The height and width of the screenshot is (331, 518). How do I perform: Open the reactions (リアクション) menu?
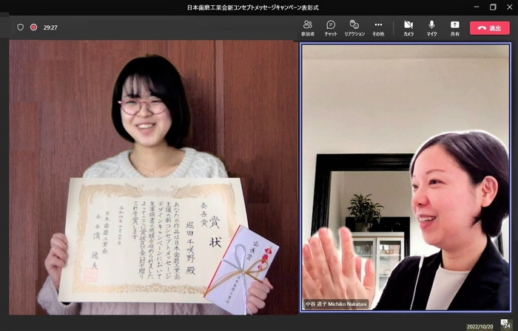coord(354,27)
